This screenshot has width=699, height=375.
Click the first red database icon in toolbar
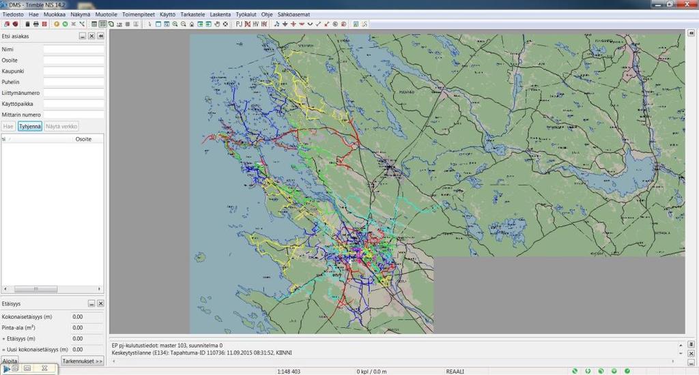pos(7,24)
